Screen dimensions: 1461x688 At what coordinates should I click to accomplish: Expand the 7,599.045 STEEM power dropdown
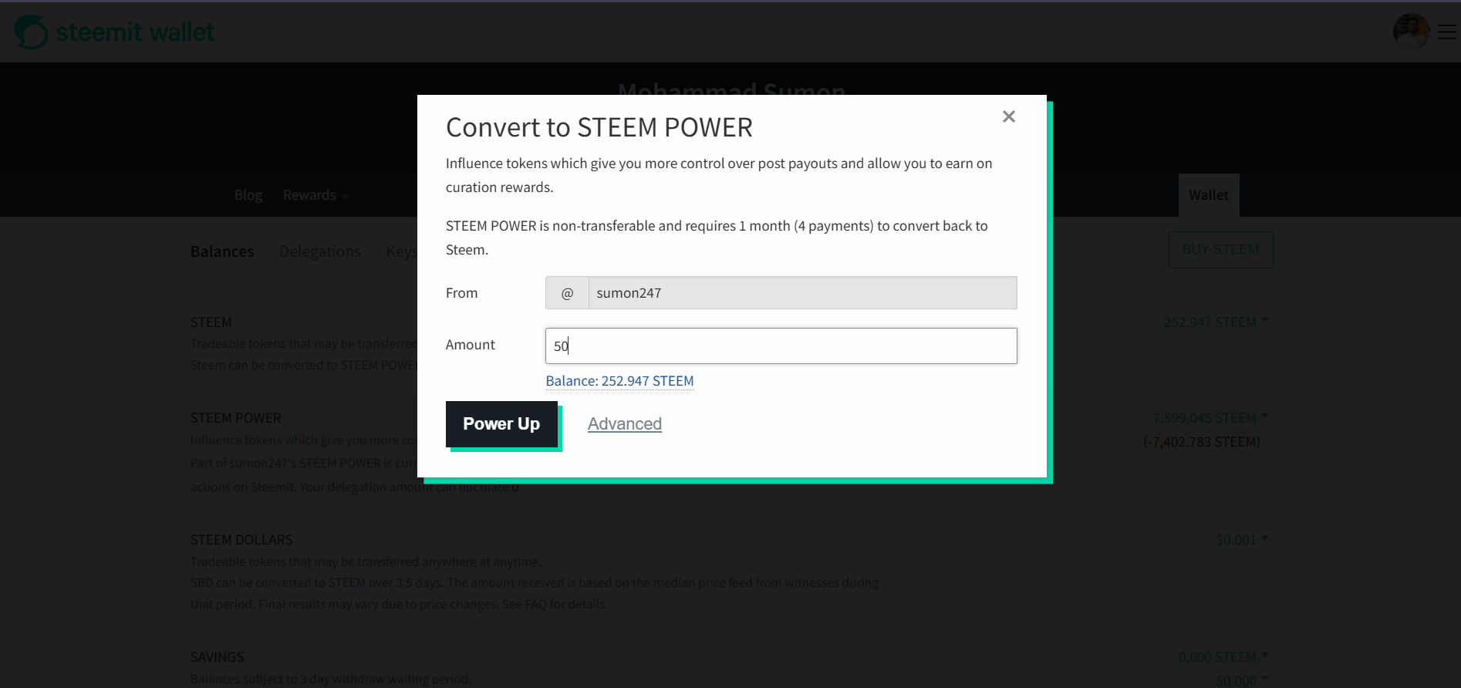[x=1210, y=418]
